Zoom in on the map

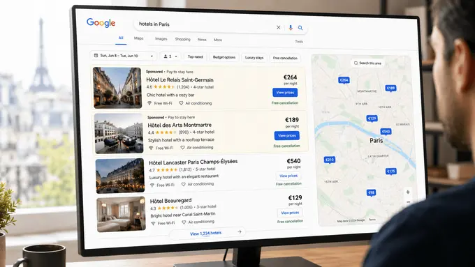408,192
